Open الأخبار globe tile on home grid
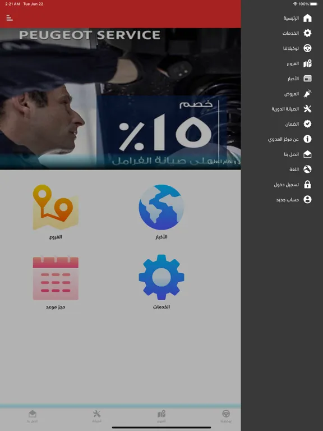 (161, 212)
